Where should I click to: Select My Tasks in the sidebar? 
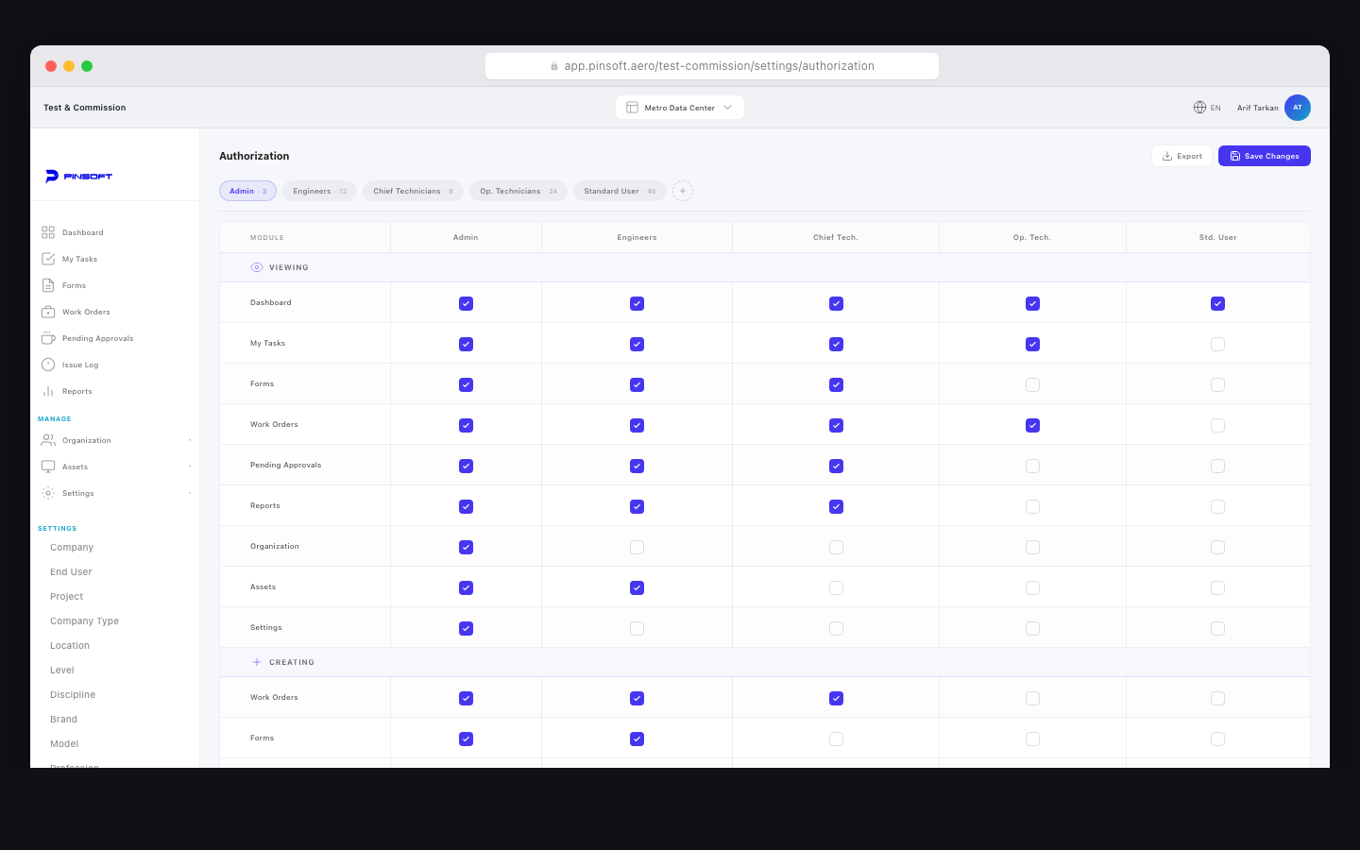point(80,259)
